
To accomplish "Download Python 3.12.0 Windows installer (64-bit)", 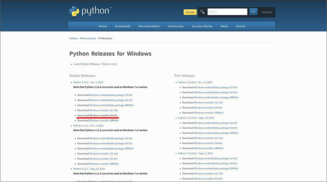I will tap(103, 116).
